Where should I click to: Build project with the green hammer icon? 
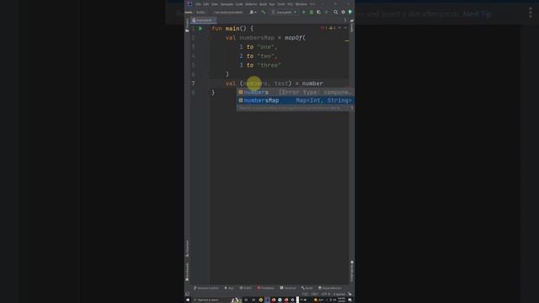(264, 12)
